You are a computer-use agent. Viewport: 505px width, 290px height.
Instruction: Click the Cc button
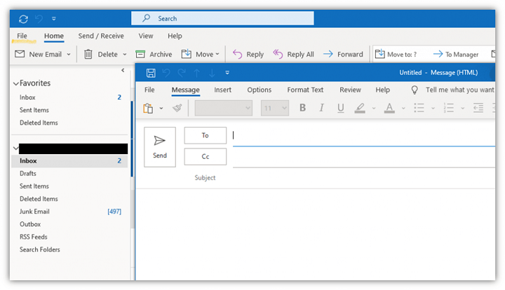click(x=206, y=157)
